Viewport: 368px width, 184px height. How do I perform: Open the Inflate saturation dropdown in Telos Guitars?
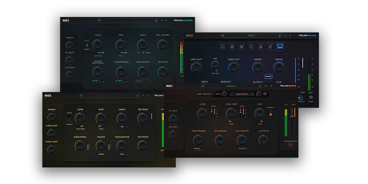point(143,81)
